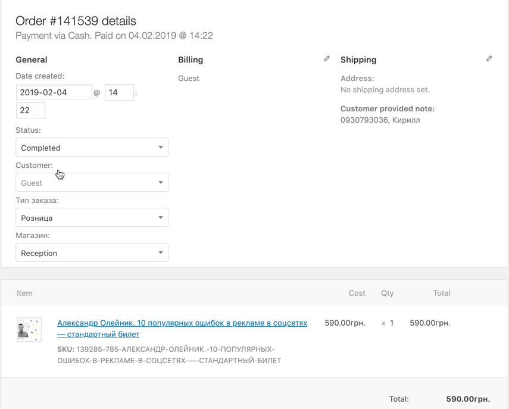Select the item cost 590.00грн.
This screenshot has width=509, height=409.
(x=345, y=323)
